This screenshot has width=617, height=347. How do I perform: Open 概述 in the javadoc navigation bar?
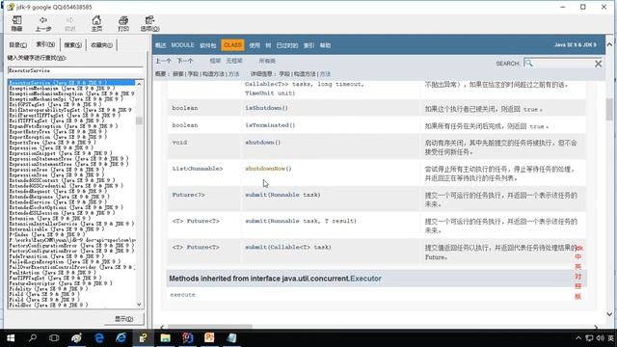161,45
